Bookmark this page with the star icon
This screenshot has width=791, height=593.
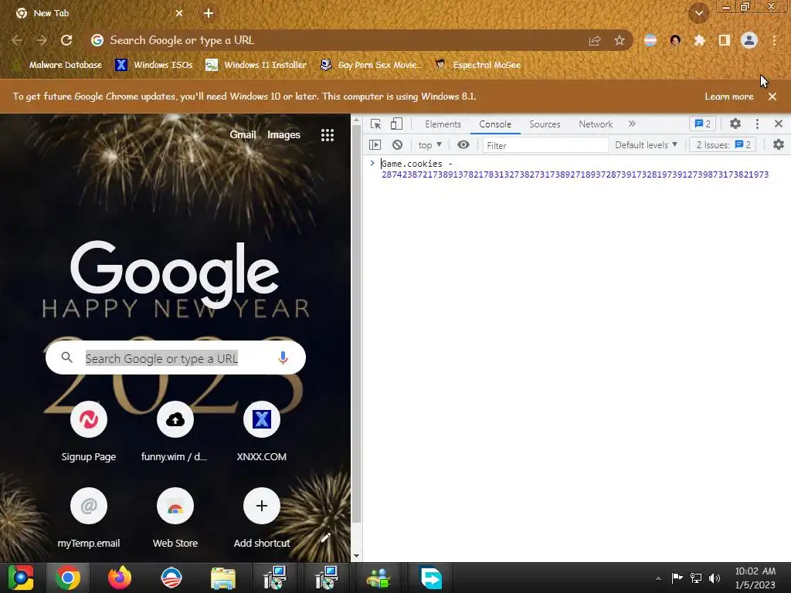(620, 40)
